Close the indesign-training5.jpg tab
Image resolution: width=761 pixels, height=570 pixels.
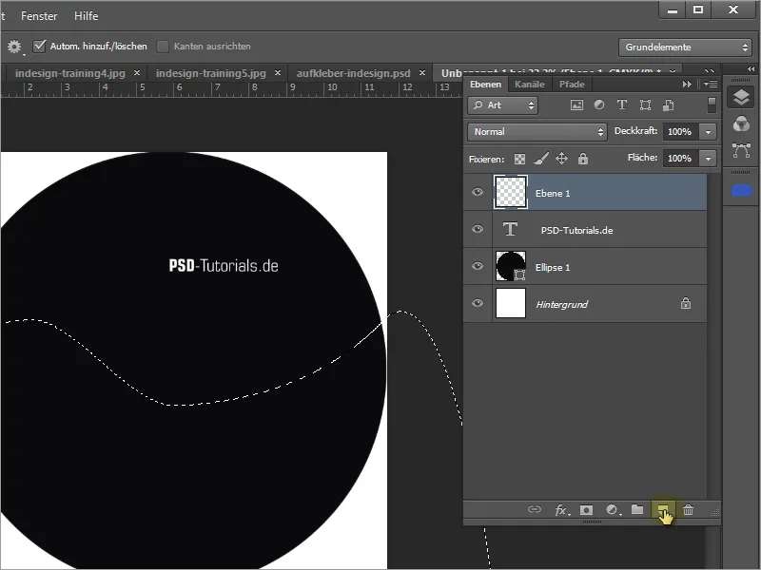pyautogui.click(x=278, y=73)
